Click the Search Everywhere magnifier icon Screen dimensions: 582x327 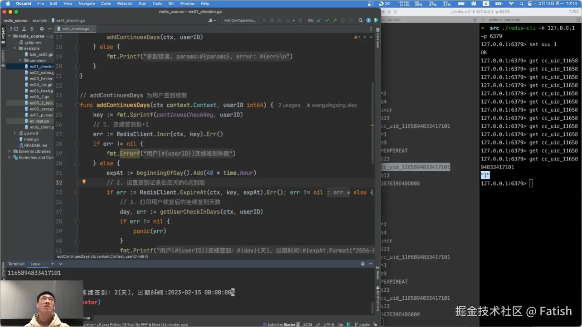pyautogui.click(x=360, y=20)
